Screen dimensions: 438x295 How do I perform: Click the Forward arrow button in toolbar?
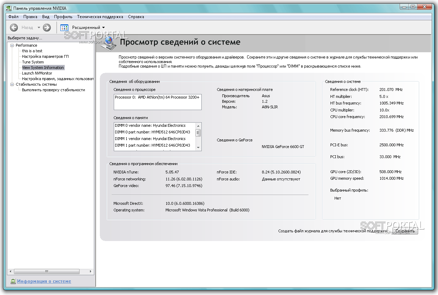pos(47,28)
